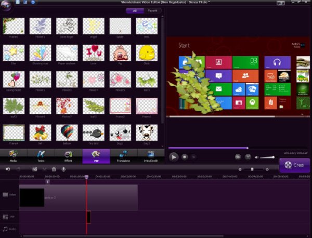Viewport: 312px width, 238px height.
Task: Click the text marker on timeline
Action: click(x=48, y=182)
